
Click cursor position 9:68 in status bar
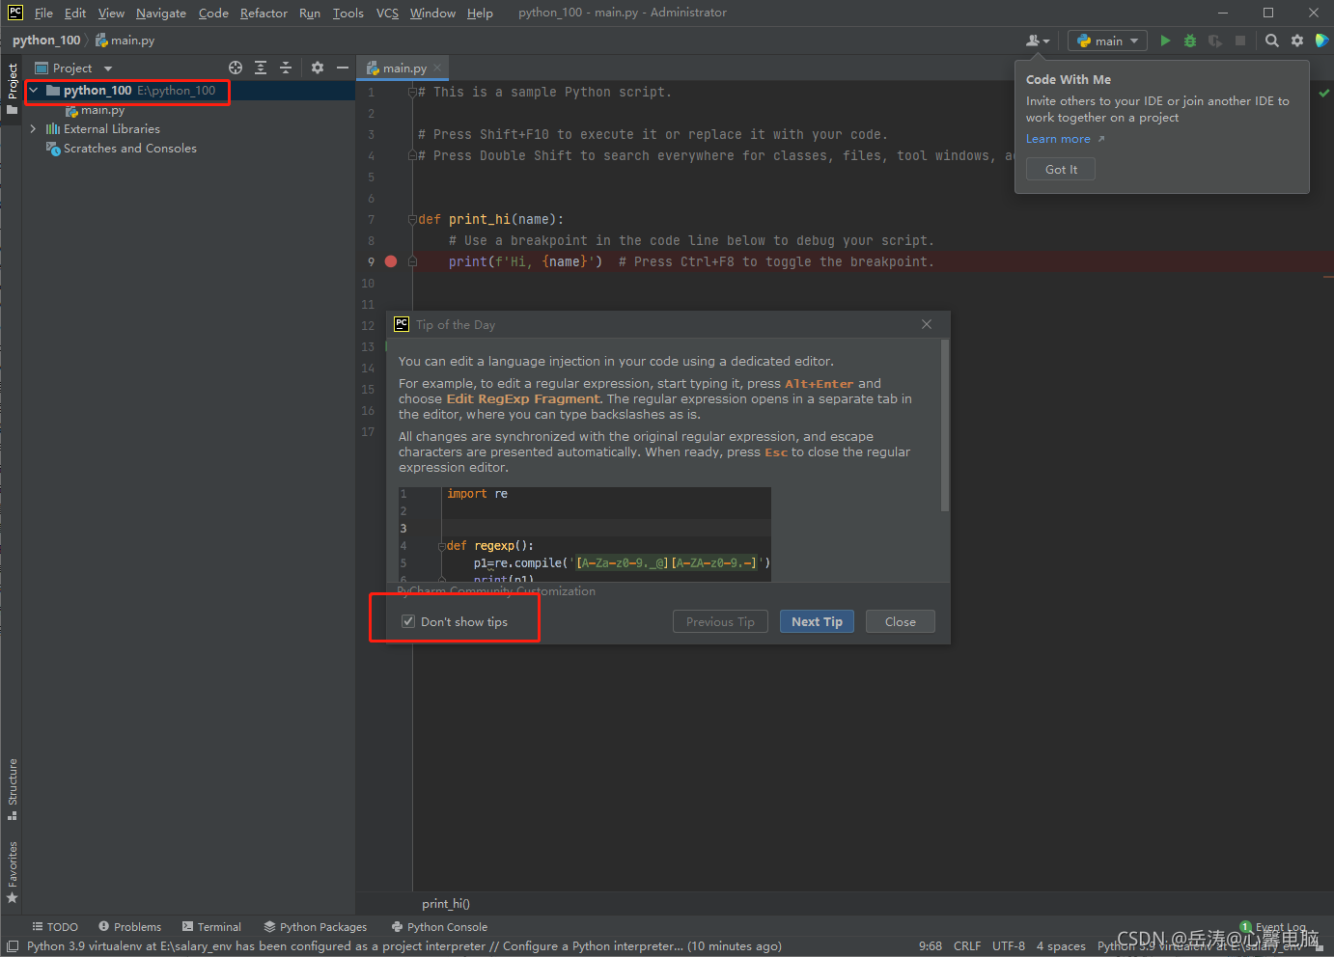pos(931,945)
